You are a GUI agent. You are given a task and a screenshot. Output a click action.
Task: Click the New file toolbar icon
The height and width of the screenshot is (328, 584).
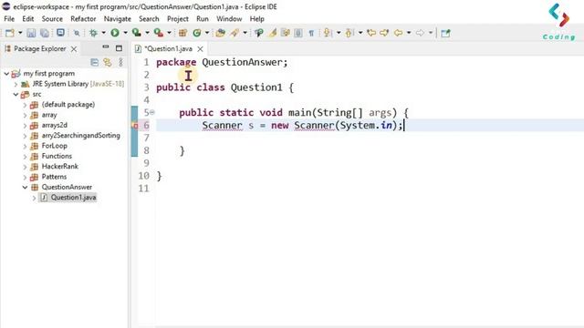point(10,33)
